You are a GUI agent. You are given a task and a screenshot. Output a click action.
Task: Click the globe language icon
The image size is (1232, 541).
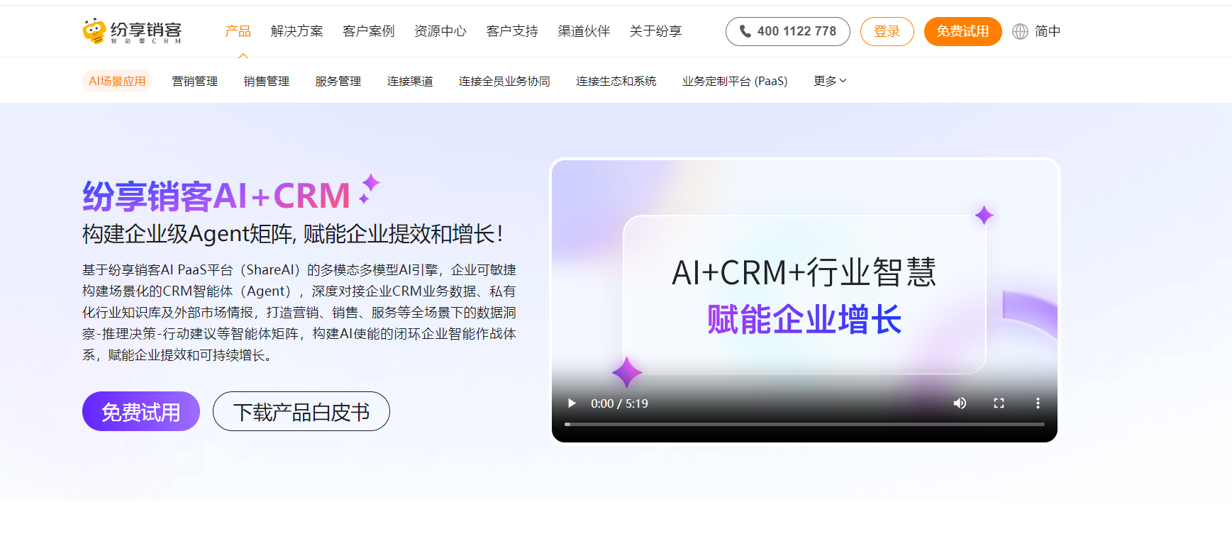click(x=1020, y=31)
